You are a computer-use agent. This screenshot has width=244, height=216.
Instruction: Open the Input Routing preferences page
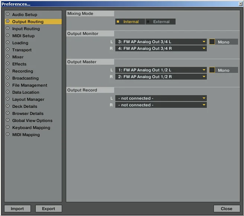point(26,29)
